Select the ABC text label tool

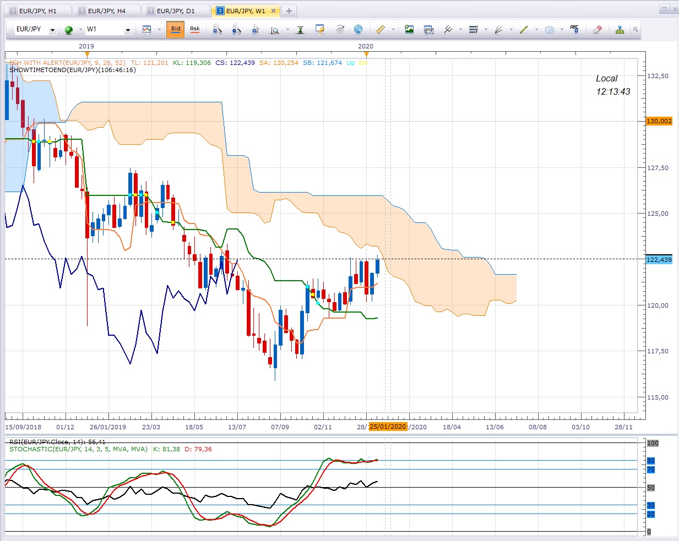(574, 30)
